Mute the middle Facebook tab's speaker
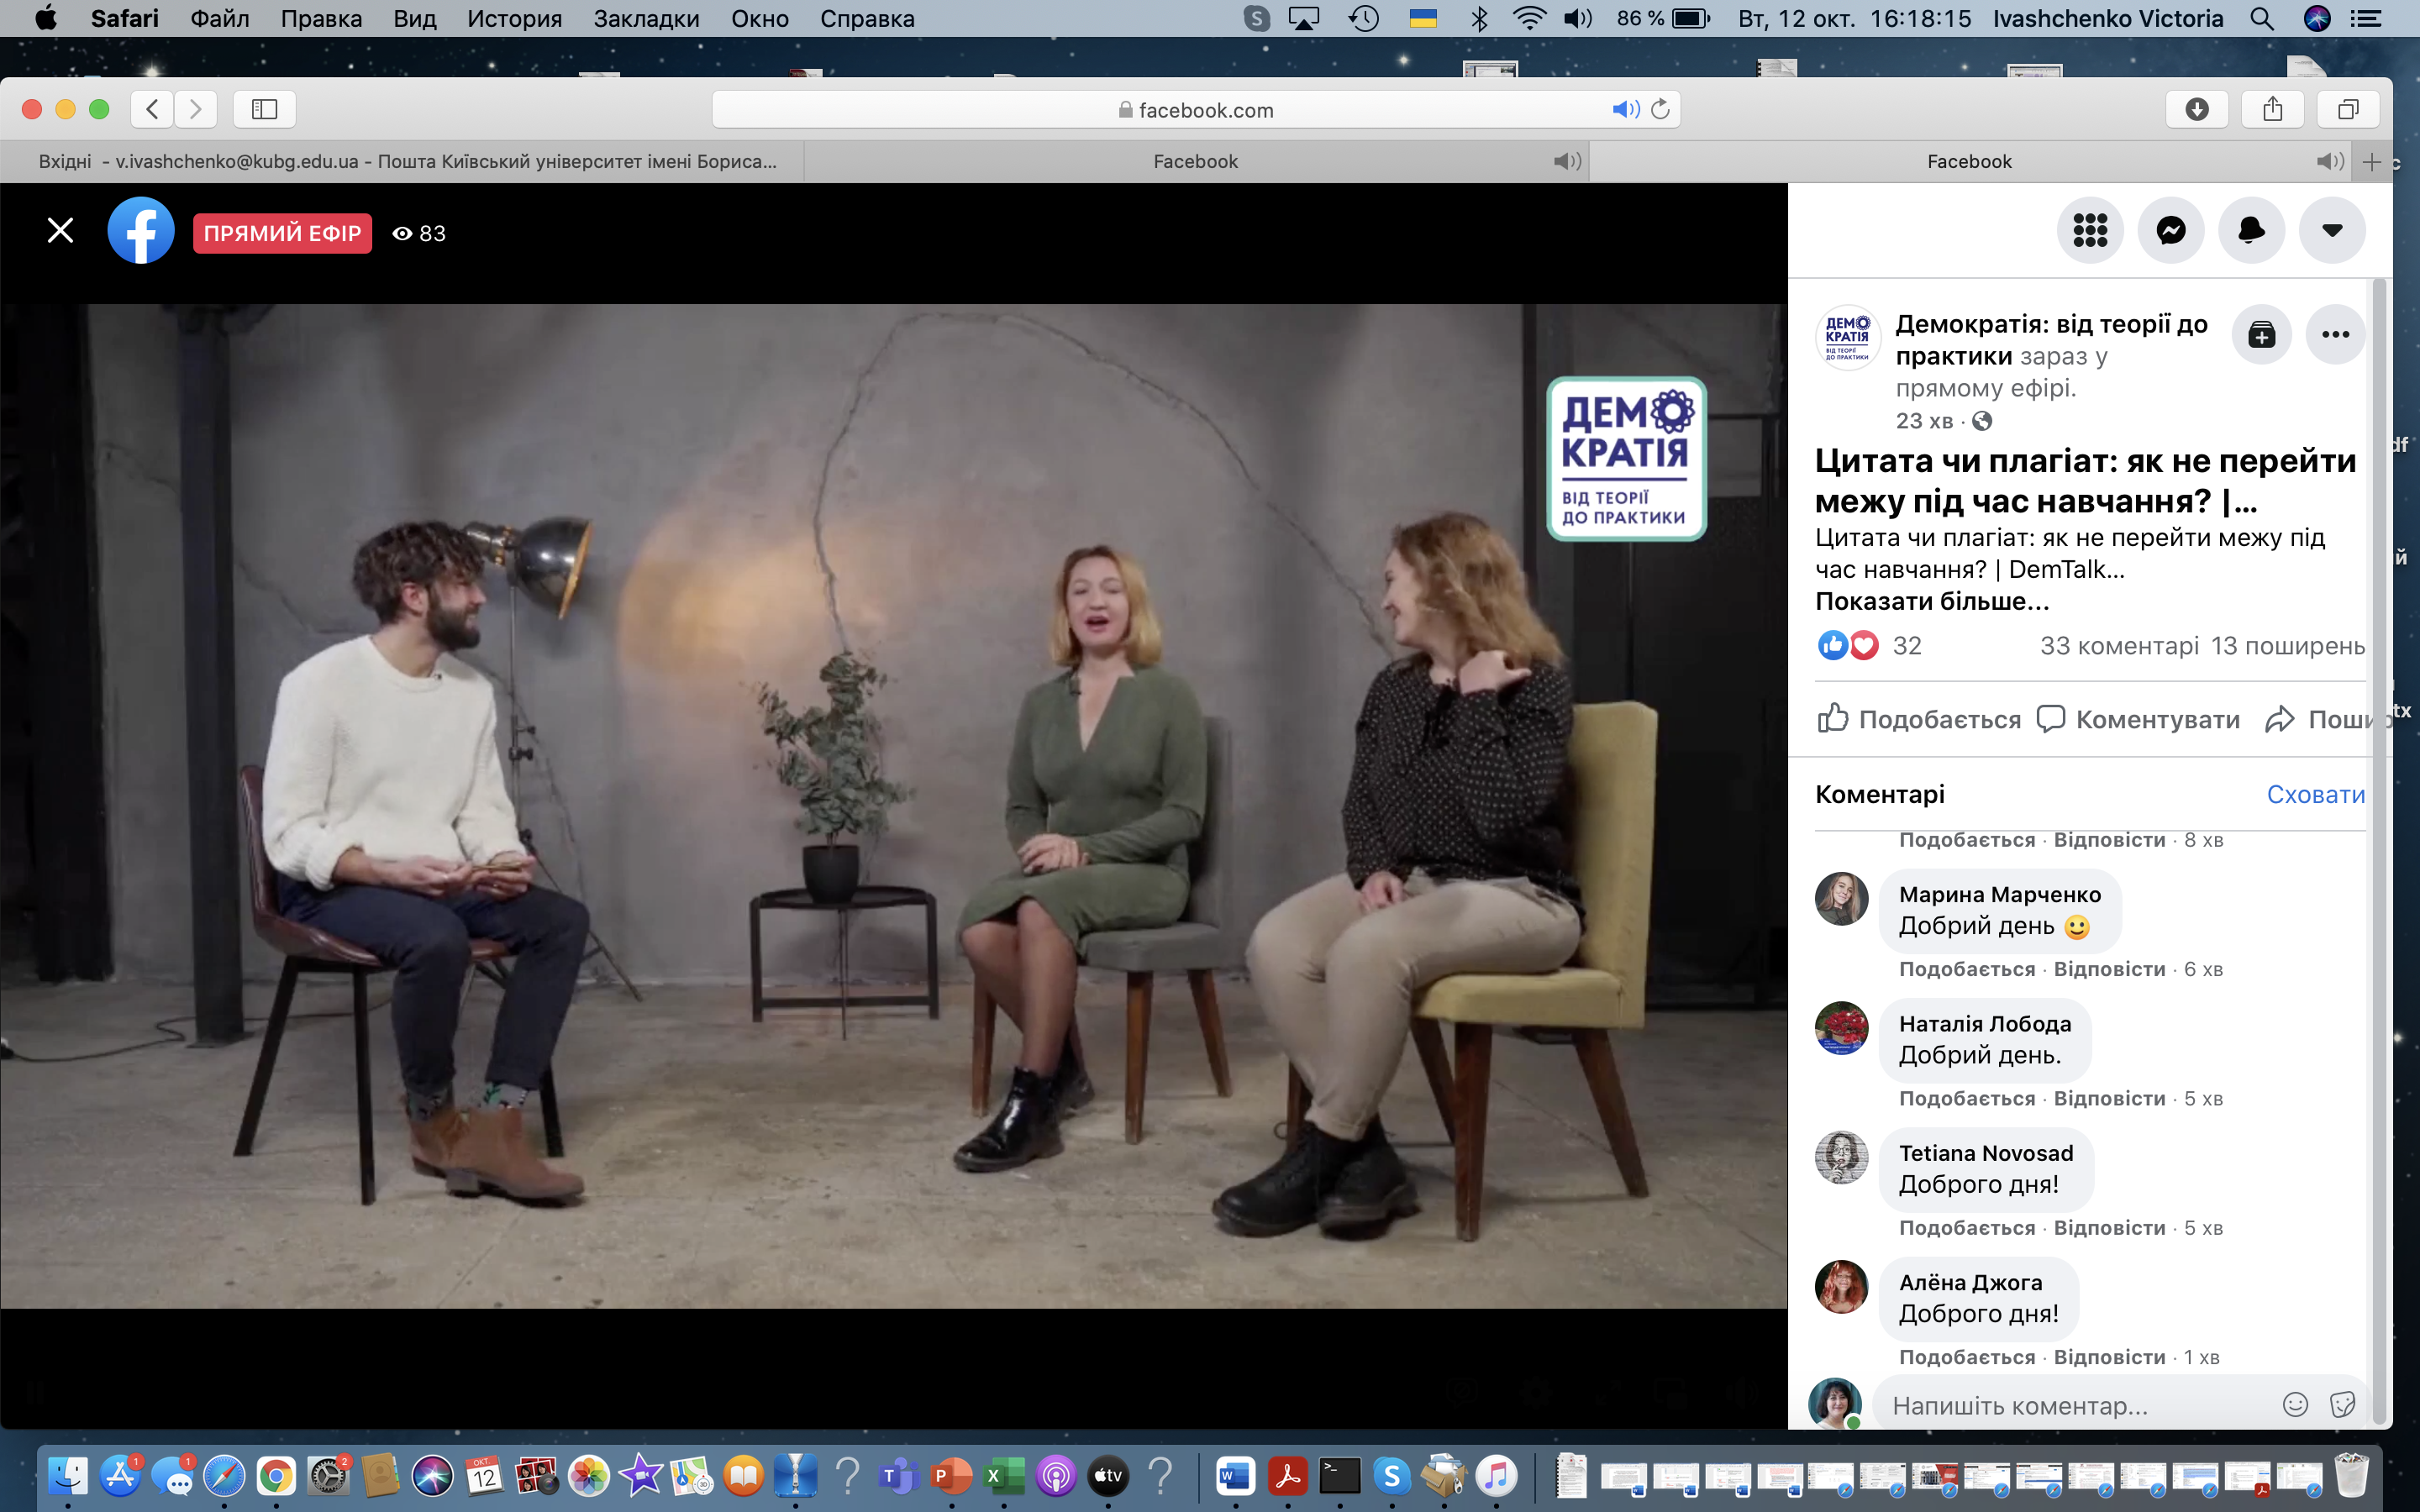Viewport: 2420px width, 1512px height. (1566, 161)
